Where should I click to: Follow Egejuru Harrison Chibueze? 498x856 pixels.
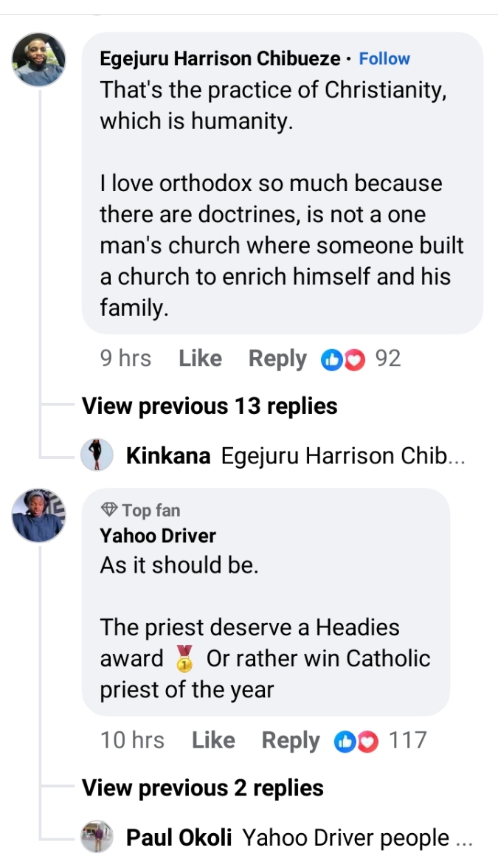pos(384,59)
